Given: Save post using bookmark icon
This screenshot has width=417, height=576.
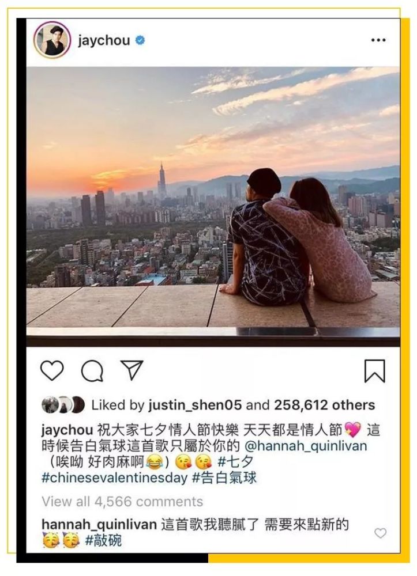Looking at the screenshot, I should coord(374,371).
